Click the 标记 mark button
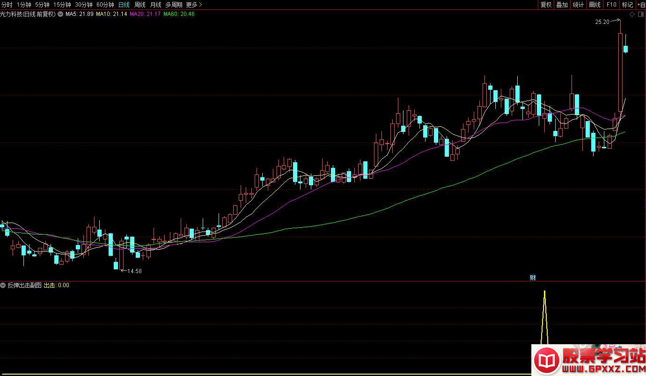Image resolution: width=646 pixels, height=376 pixels. (x=627, y=5)
